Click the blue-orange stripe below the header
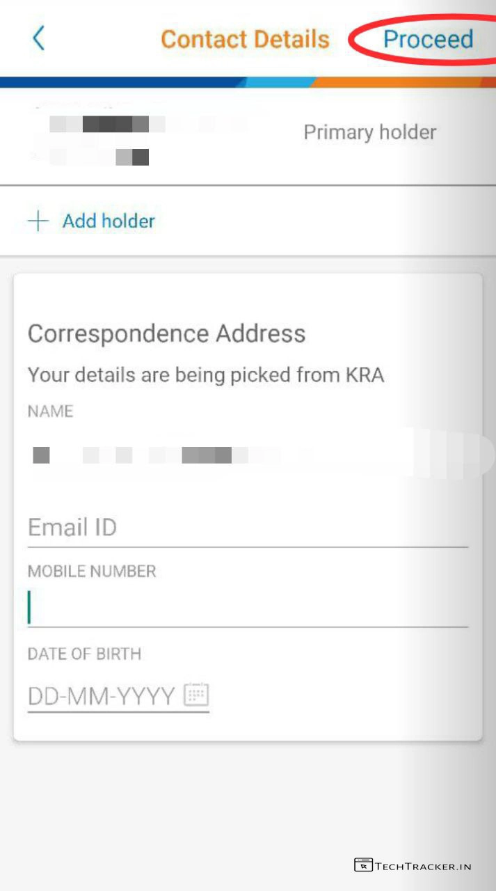 point(248,82)
